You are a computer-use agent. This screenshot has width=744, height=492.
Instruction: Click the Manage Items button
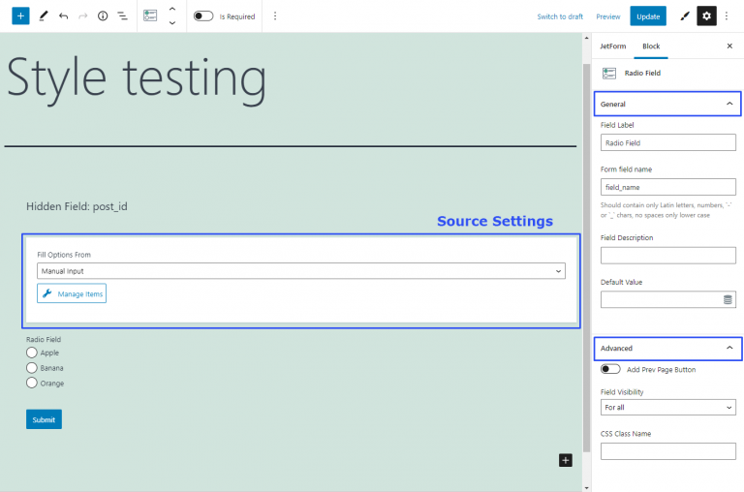click(72, 293)
